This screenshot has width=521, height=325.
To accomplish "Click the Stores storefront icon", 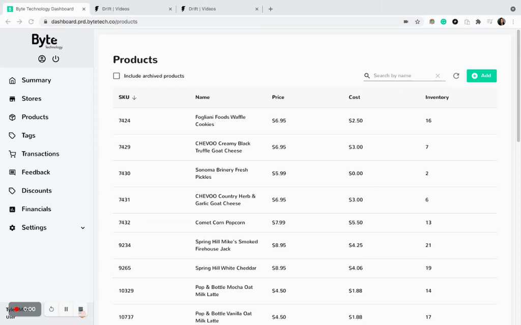I will click(x=12, y=99).
